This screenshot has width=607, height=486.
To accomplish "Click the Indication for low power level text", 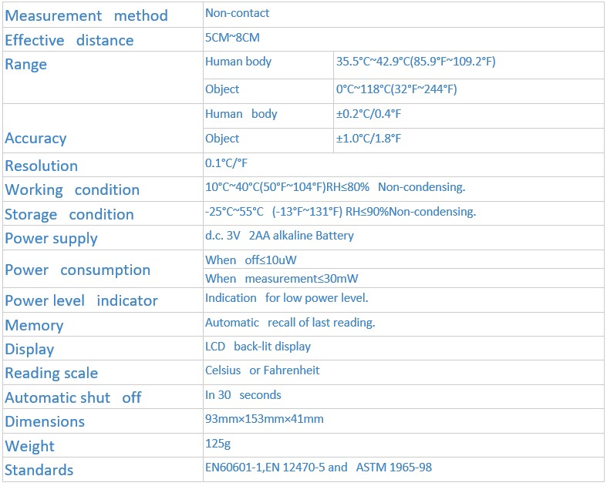I will point(286,298).
